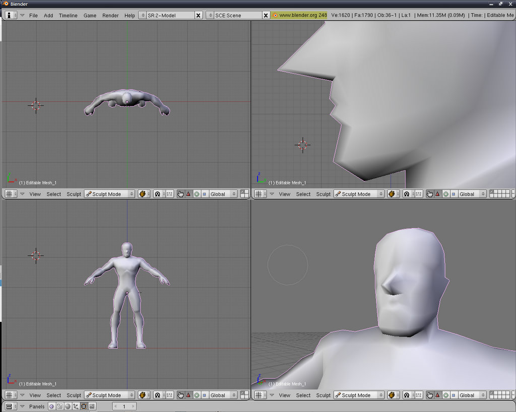Select the Editing context icon in Panels header
Screen dimensions: 516x412
pos(84,406)
